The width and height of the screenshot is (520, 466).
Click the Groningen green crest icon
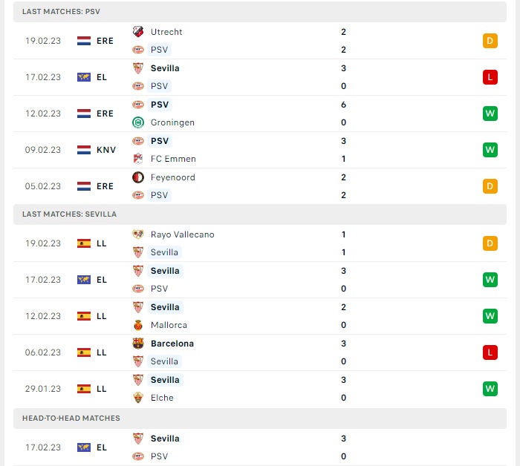tap(138, 122)
